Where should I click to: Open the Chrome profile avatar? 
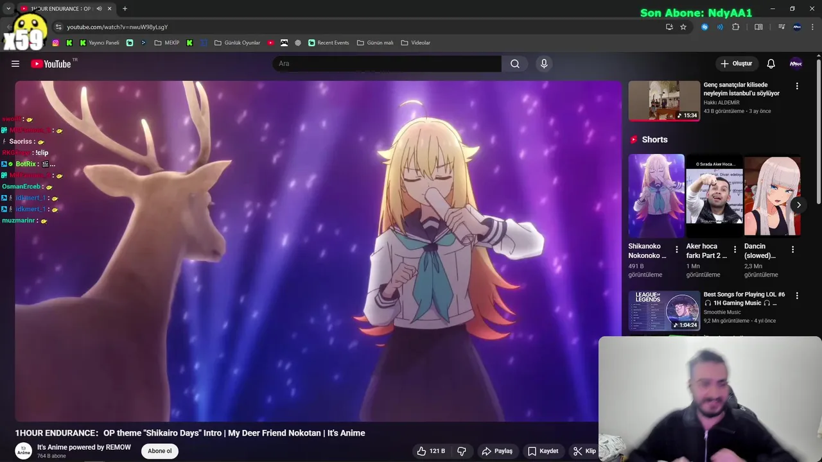798,27
